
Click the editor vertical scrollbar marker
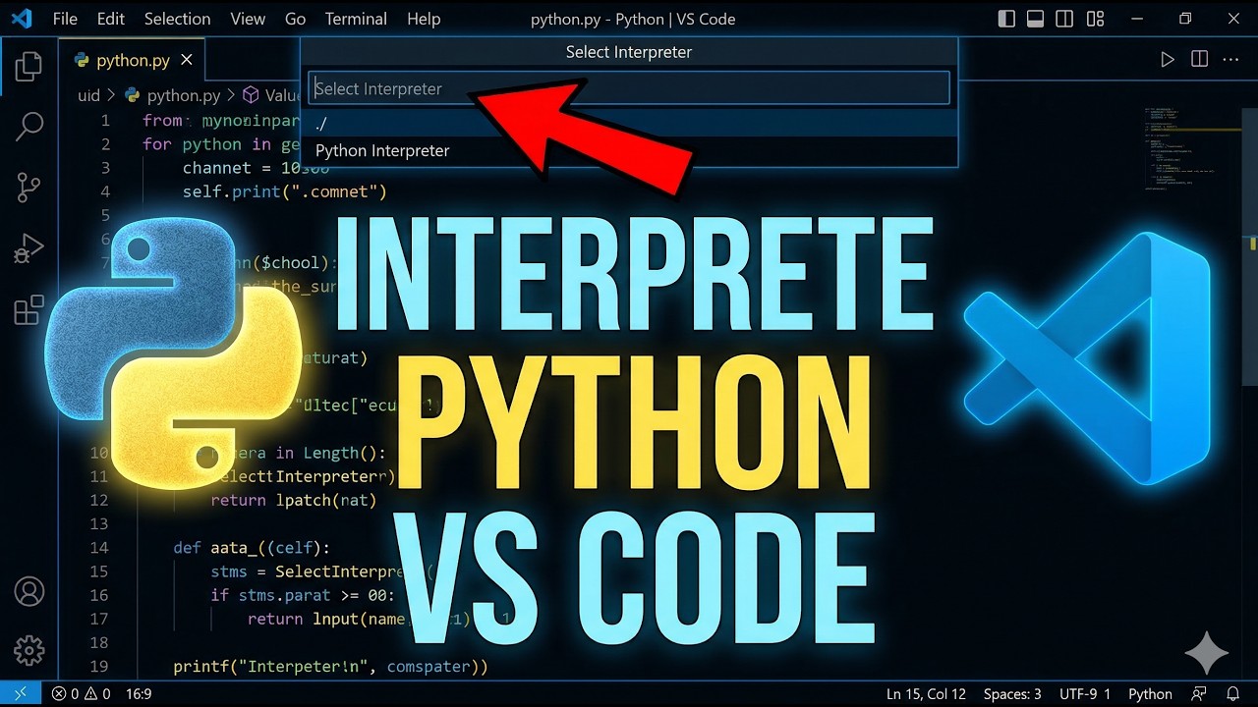(x=1253, y=243)
